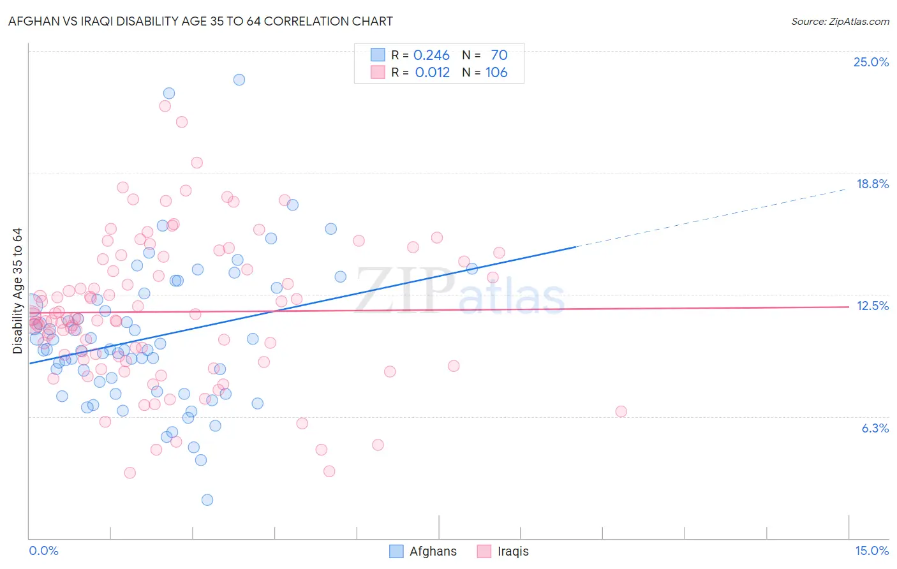The width and height of the screenshot is (897, 569).
Task: Click the blue Afghans legend swatch
Action: [x=396, y=551]
